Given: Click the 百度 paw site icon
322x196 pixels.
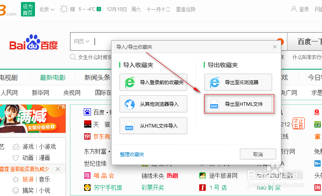Looking at the screenshot, I should [87, 112].
